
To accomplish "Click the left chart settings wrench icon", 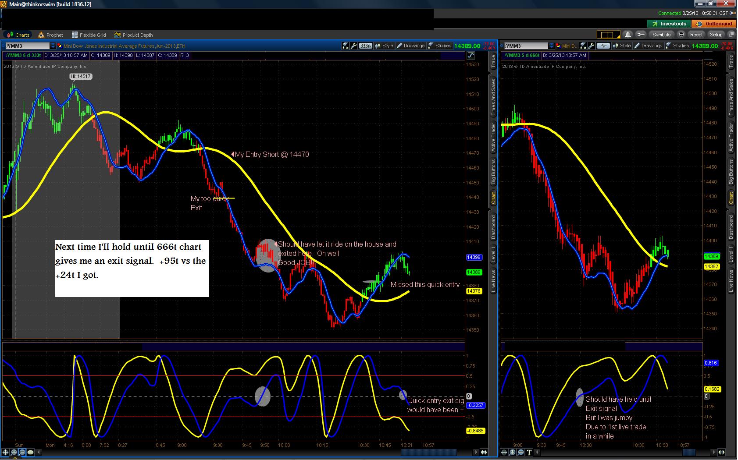I will click(353, 46).
